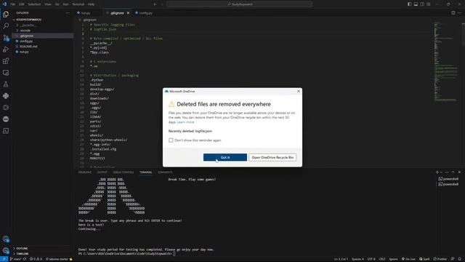Open the Search view in the activity bar
This screenshot has height=262, width=465.
pyautogui.click(x=6, y=26)
